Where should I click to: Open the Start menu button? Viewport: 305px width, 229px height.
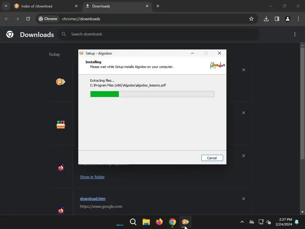120,222
